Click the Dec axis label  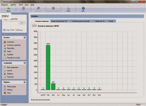click(99, 95)
